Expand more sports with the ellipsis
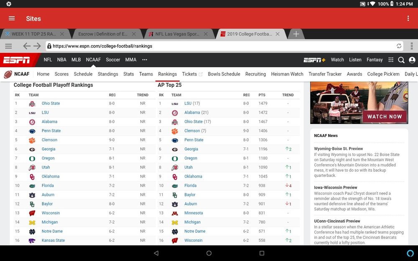This screenshot has height=261, width=418. (145, 60)
